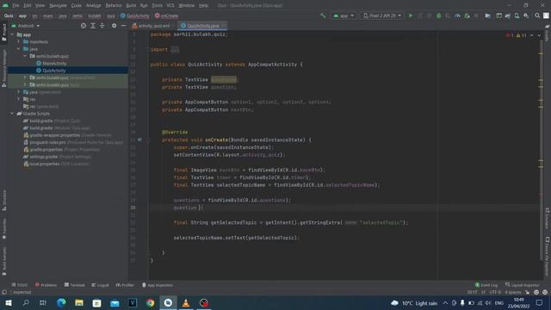
Task: Expand the folded import block
Action: tap(175, 50)
